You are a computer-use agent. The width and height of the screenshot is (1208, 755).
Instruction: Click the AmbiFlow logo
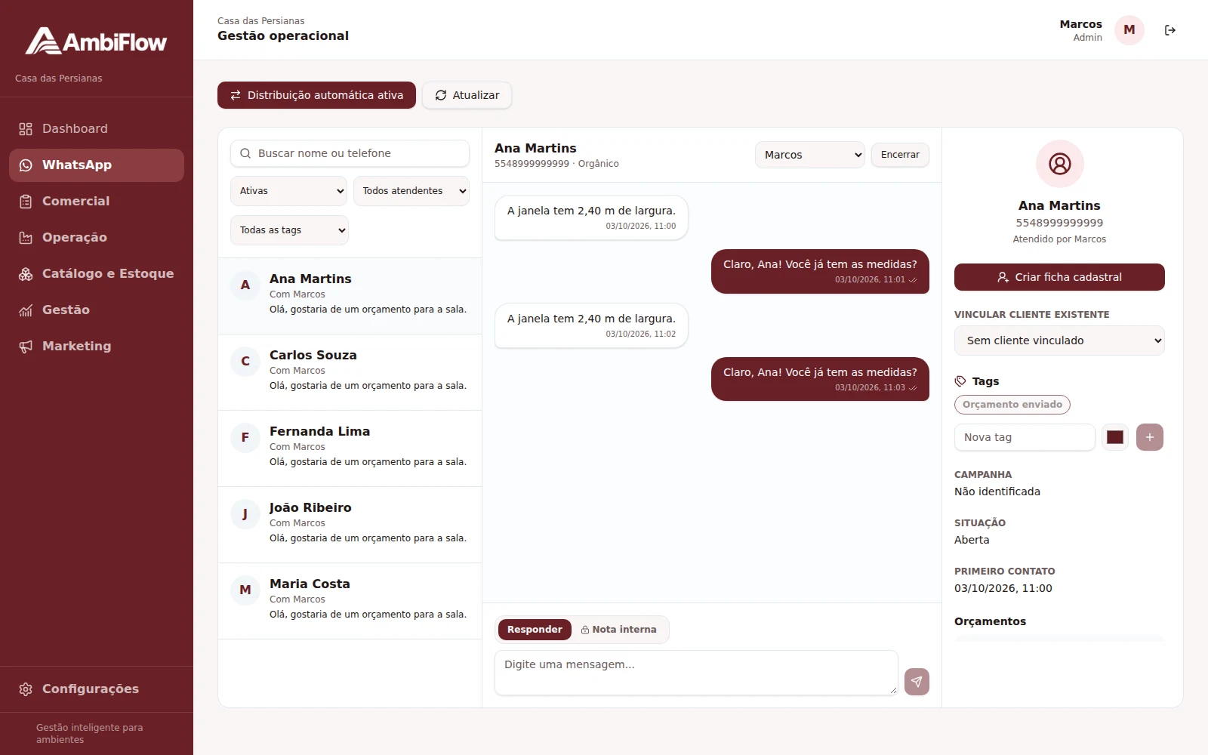coord(96,42)
